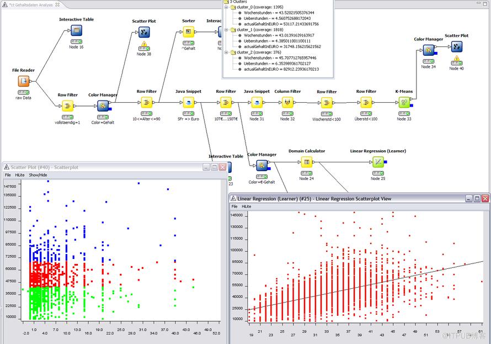The image size is (491, 344).
Task: Open the Show/Hide menu in Scatterplot window
Action: pyautogui.click(x=38, y=175)
